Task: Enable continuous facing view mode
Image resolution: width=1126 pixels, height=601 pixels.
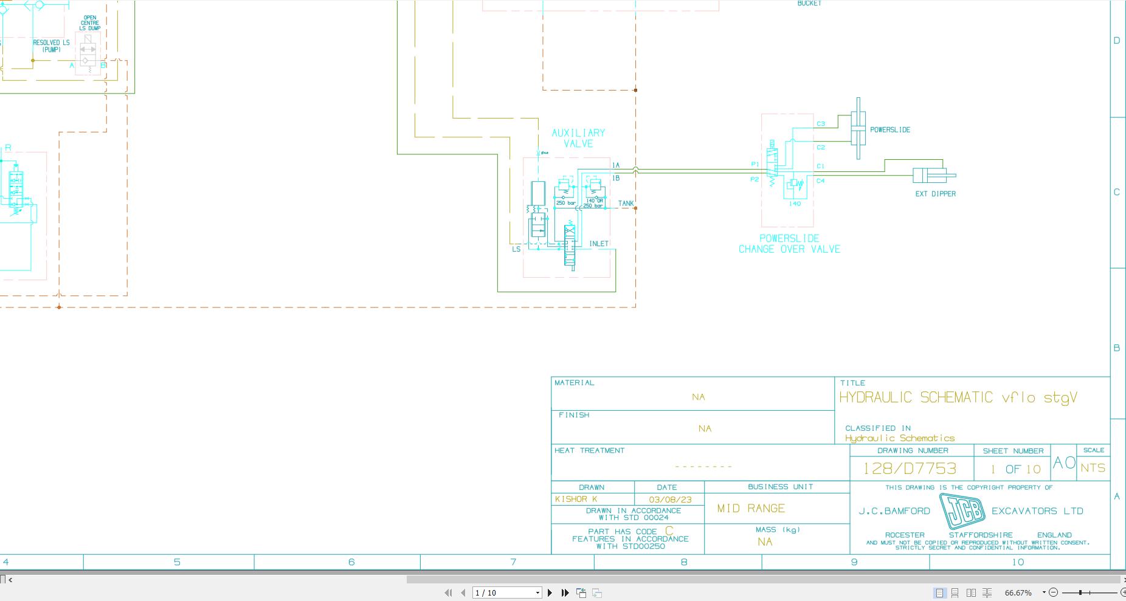Action: [987, 592]
